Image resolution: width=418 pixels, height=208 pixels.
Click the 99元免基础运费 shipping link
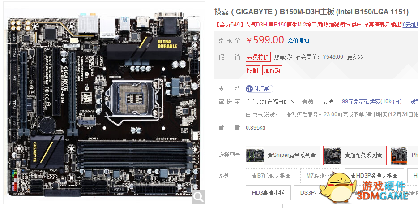click(x=371, y=102)
